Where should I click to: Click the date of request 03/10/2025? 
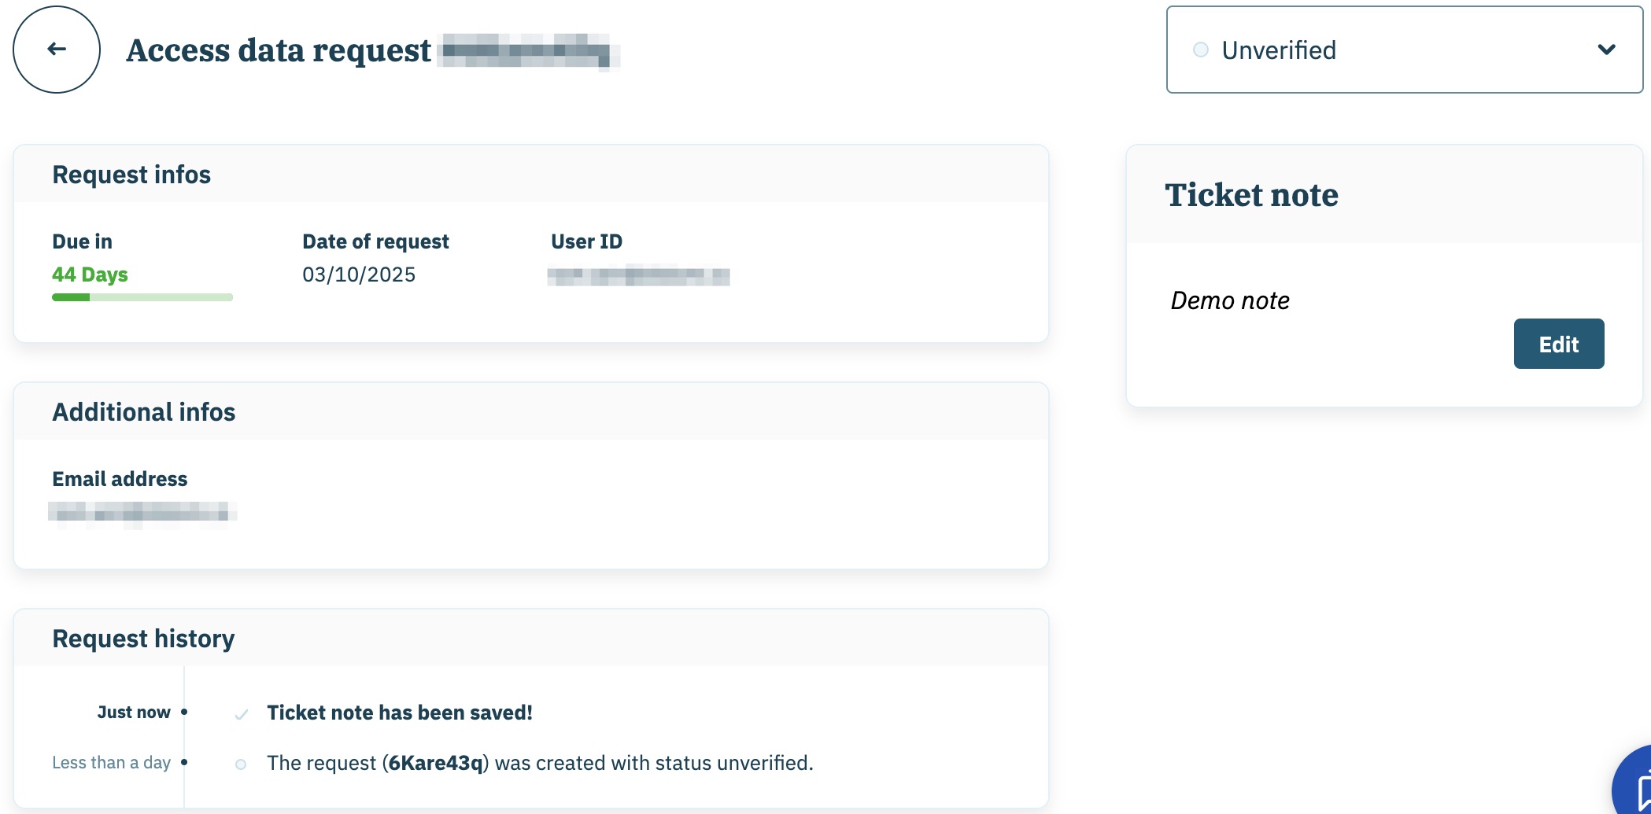coord(359,274)
